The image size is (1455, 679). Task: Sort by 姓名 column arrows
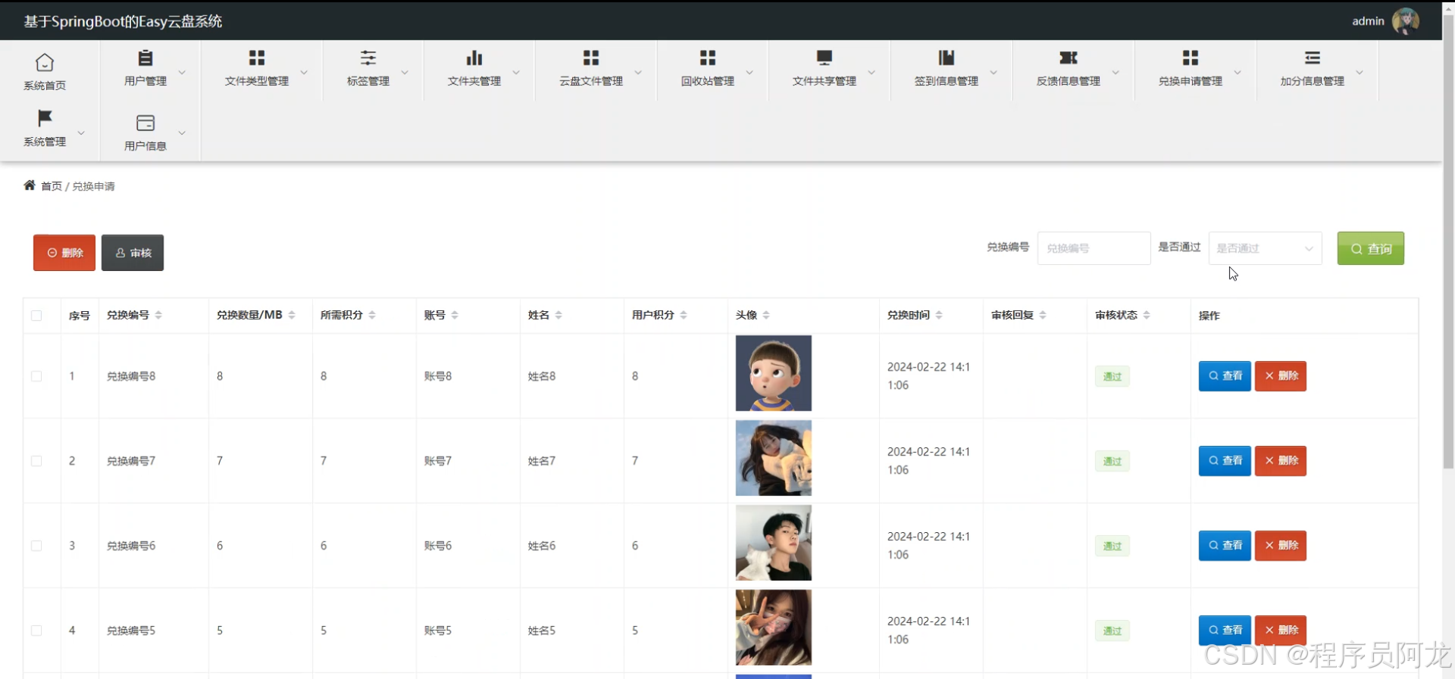coord(559,315)
